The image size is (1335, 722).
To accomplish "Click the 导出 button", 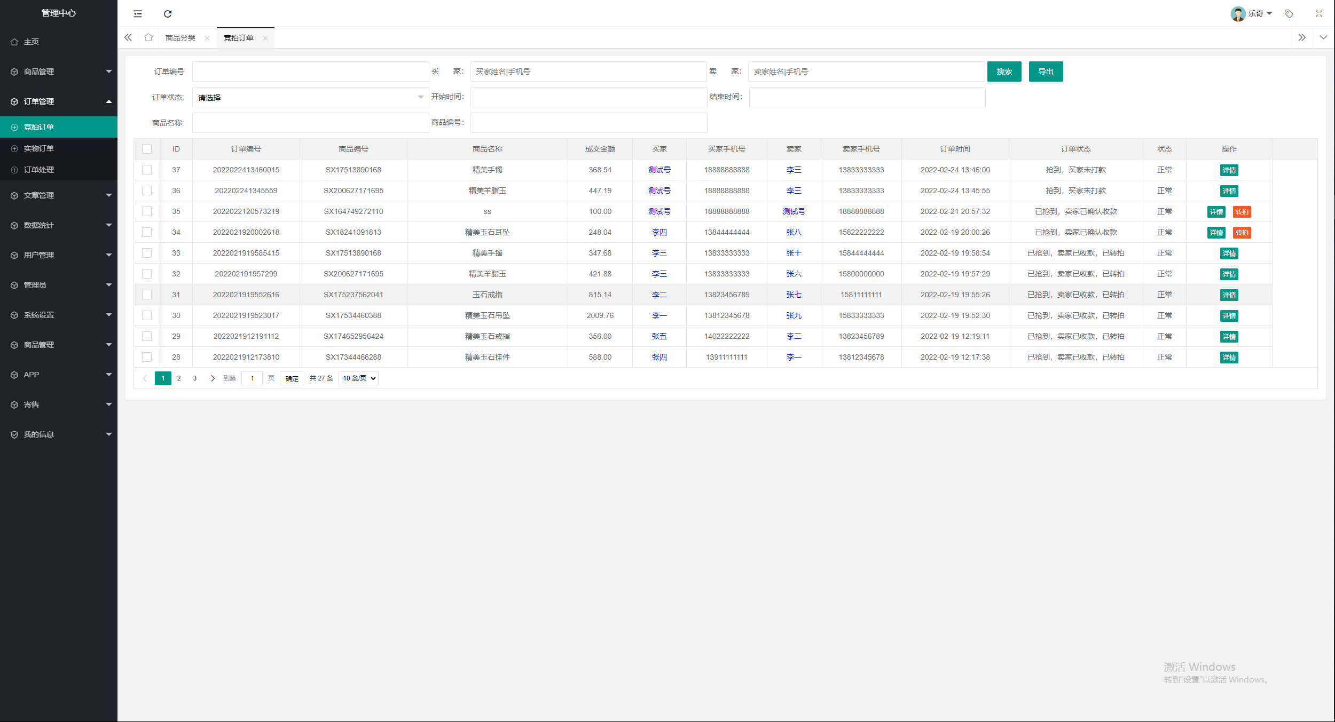I will pos(1046,72).
